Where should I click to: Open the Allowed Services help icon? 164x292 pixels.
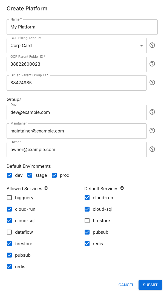(46, 188)
